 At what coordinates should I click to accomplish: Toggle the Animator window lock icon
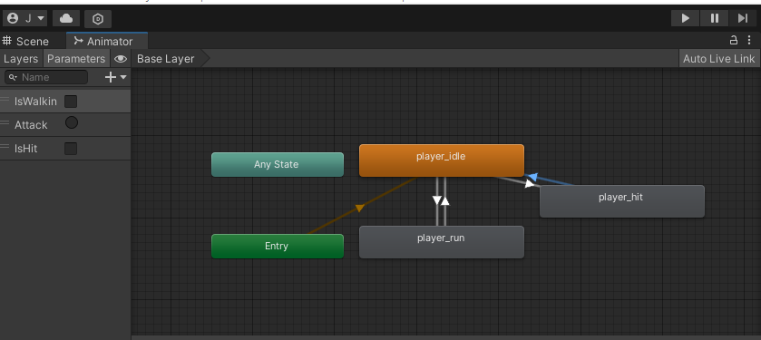735,40
